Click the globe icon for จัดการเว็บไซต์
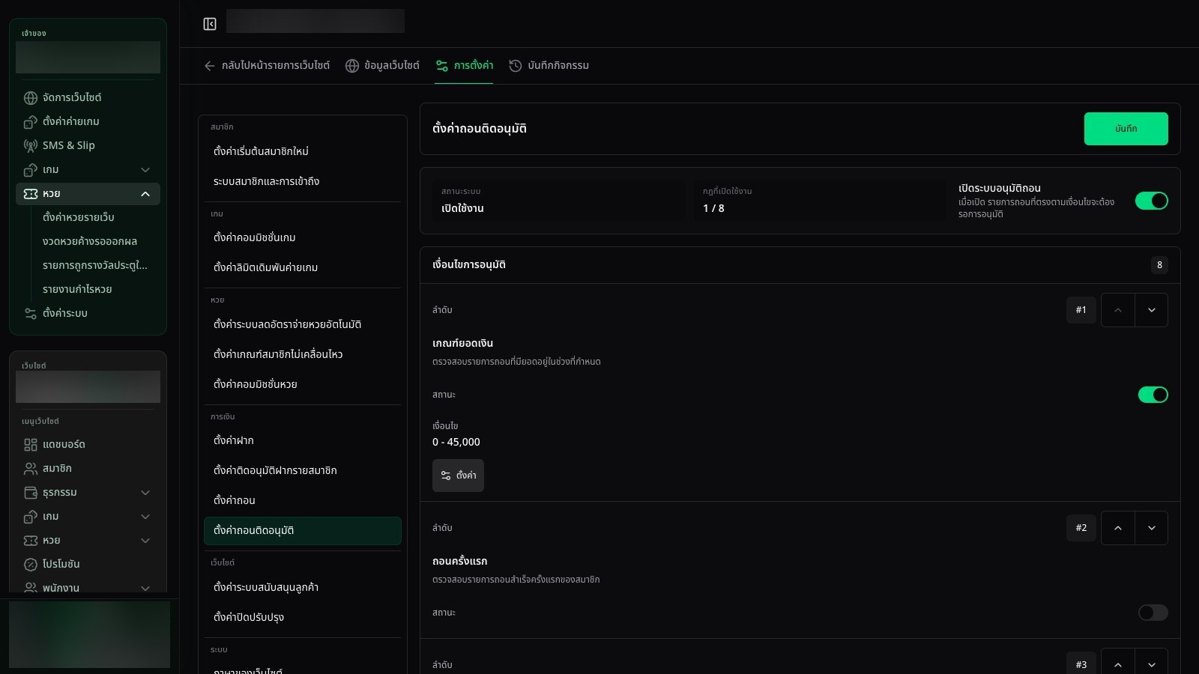Image resolution: width=1199 pixels, height=674 pixels. click(x=31, y=98)
